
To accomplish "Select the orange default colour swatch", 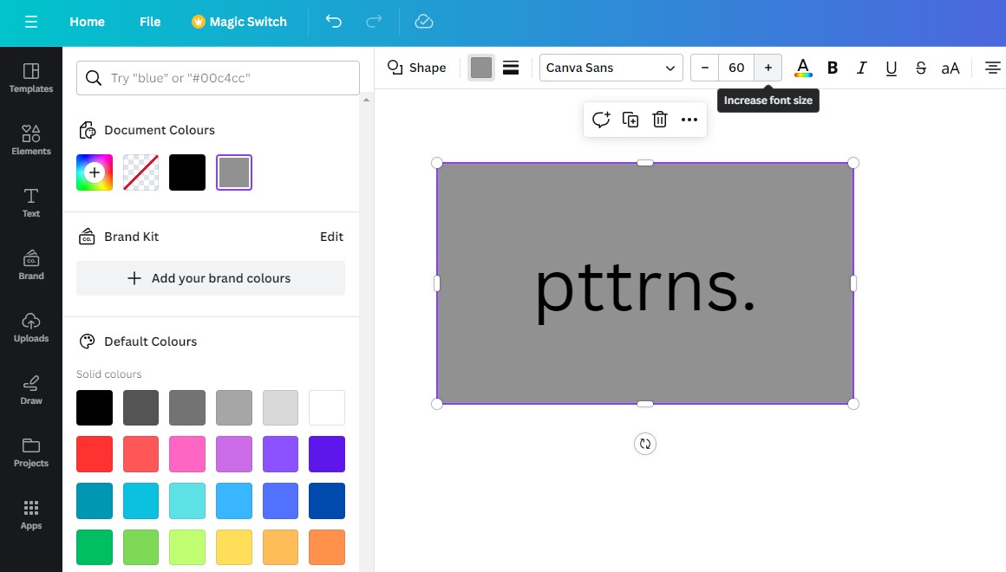I will coord(327,548).
